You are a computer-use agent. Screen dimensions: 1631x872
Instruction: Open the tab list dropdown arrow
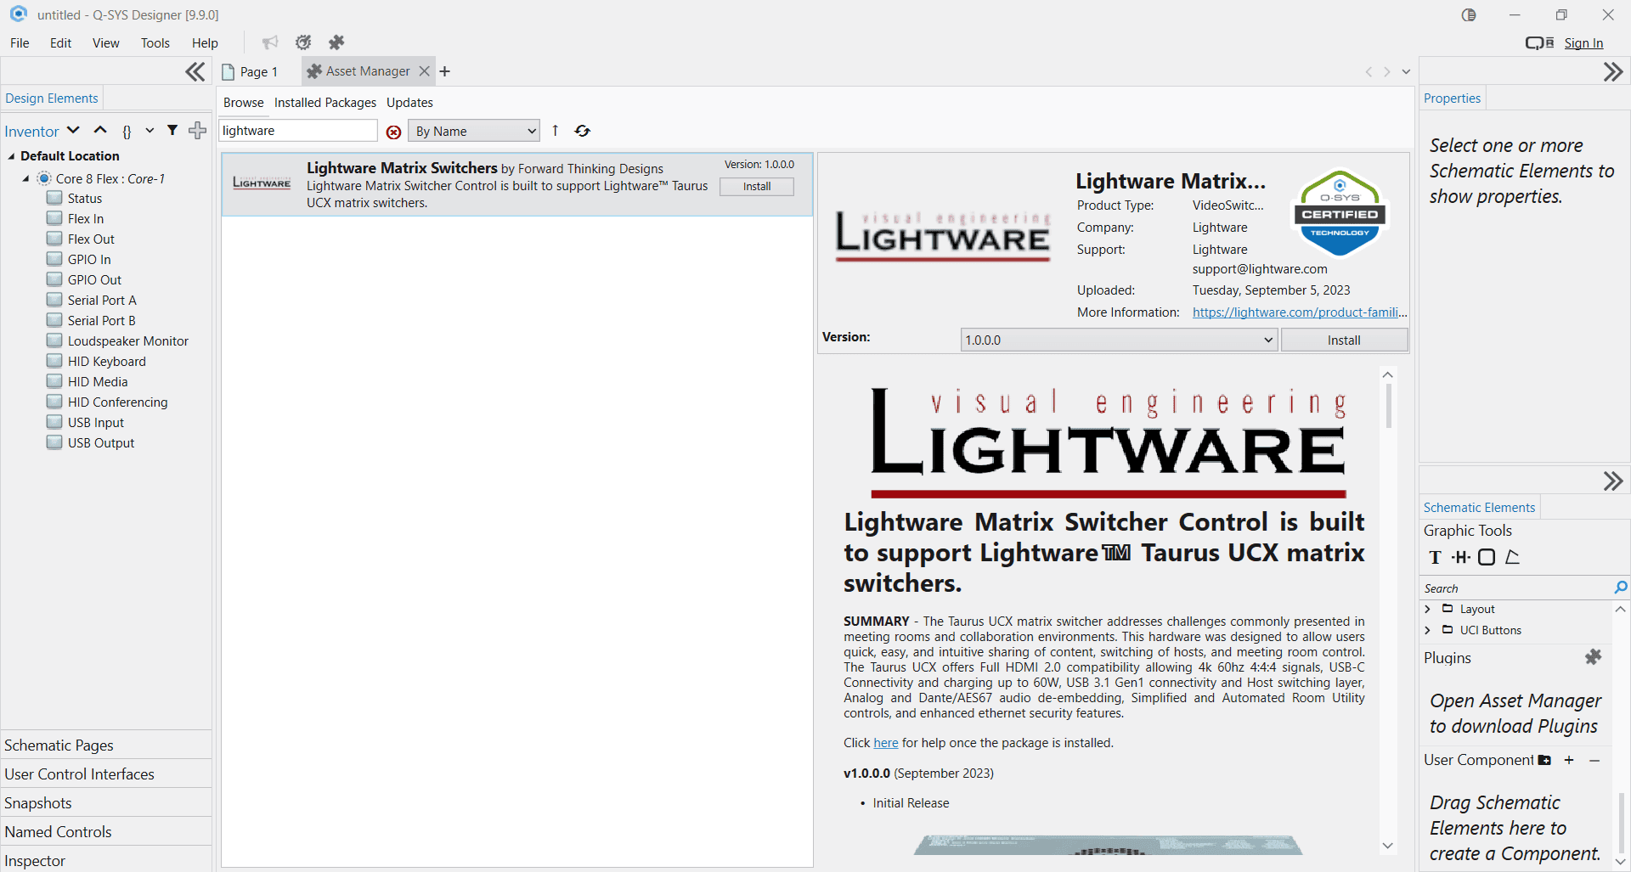tap(1406, 72)
